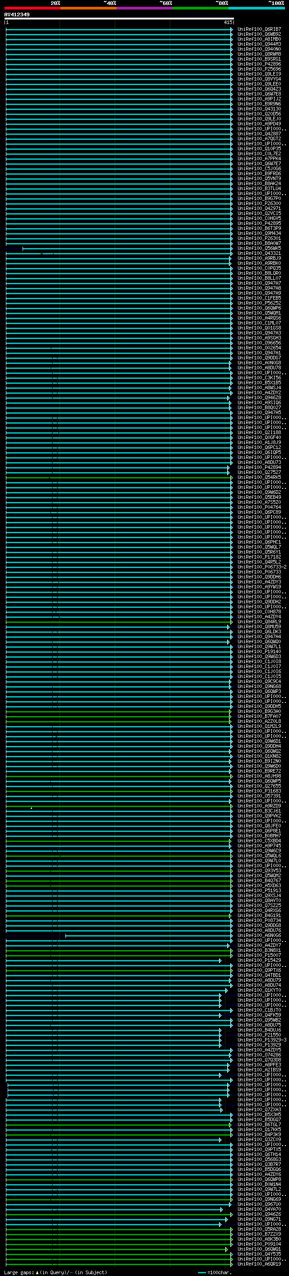Select hit UniRef100_Q6WB92

pos(259,34)
